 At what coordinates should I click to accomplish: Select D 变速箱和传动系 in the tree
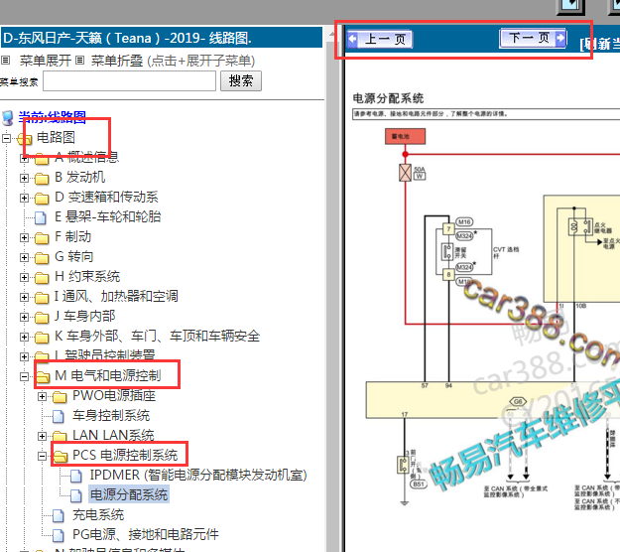click(x=106, y=197)
